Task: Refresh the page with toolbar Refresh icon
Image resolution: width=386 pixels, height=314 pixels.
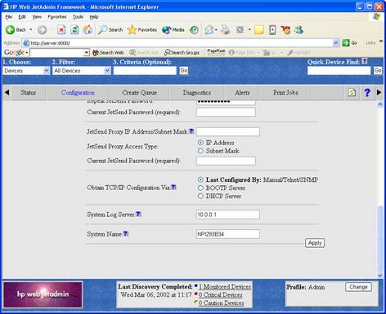Action: (74, 29)
